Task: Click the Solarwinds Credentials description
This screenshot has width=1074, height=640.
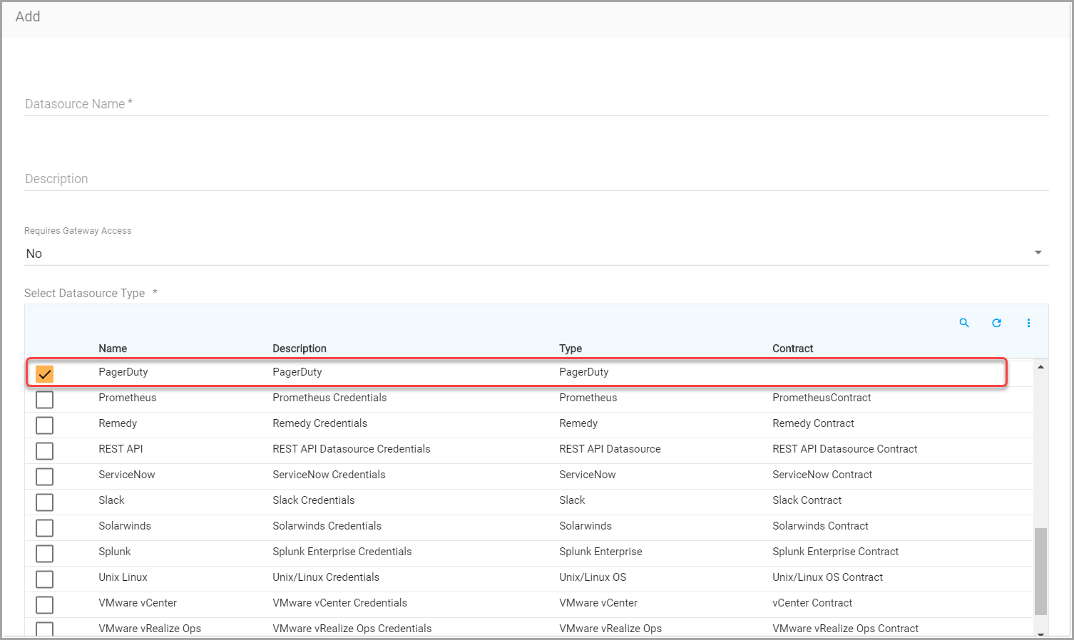Action: [327, 526]
